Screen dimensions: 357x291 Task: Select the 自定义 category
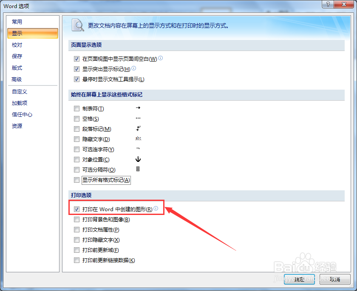pyautogui.click(x=33, y=91)
